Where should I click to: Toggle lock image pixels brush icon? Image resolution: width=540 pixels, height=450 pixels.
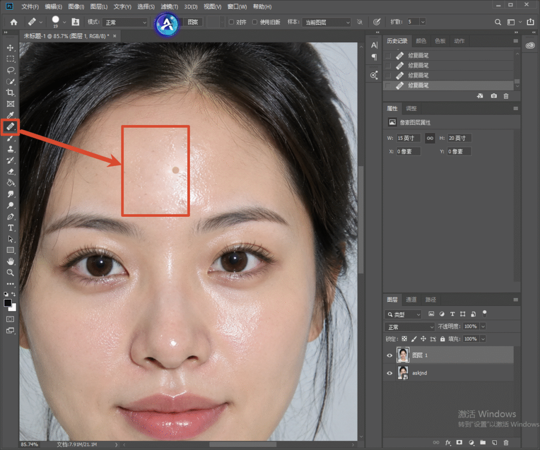pos(414,339)
